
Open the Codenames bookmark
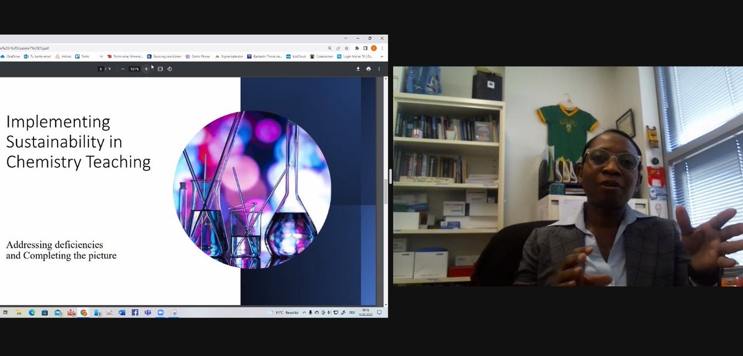(321, 56)
